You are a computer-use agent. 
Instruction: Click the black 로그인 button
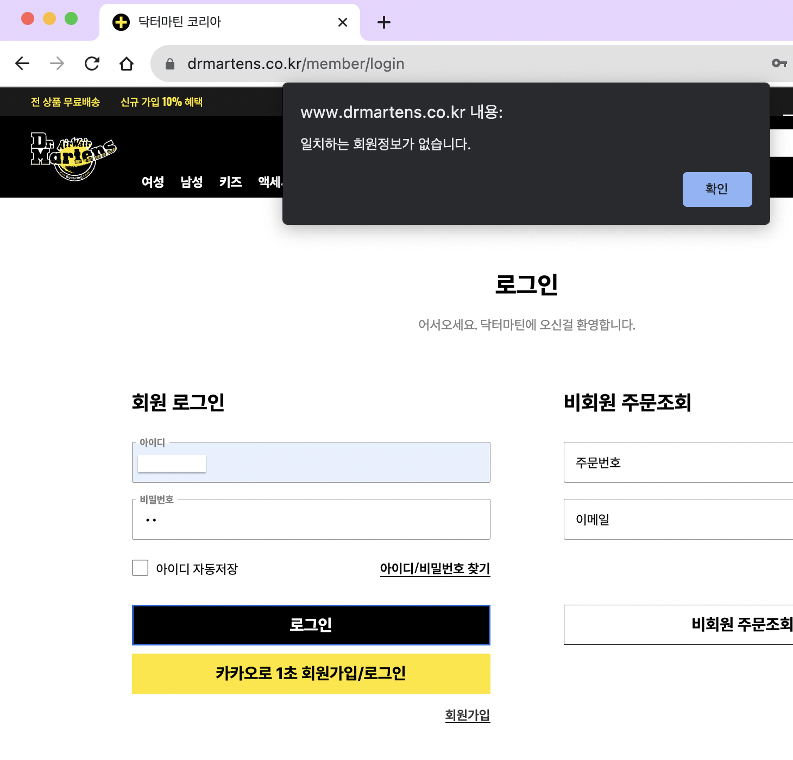(x=311, y=625)
